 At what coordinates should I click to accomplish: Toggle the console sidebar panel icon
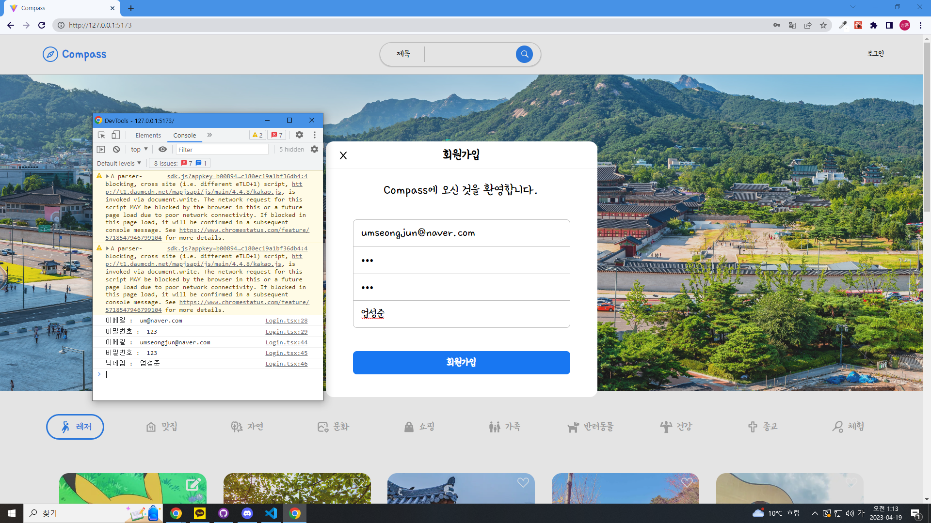coord(101,149)
